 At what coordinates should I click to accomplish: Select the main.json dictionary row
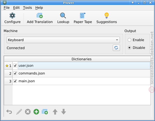point(81,81)
